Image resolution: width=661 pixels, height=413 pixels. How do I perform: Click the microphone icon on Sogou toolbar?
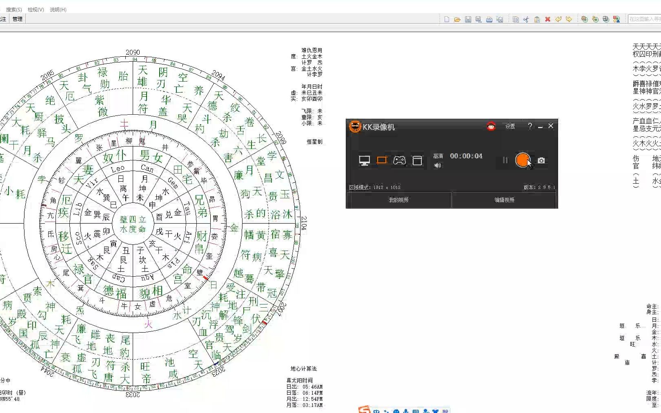pyautogui.click(x=406, y=411)
